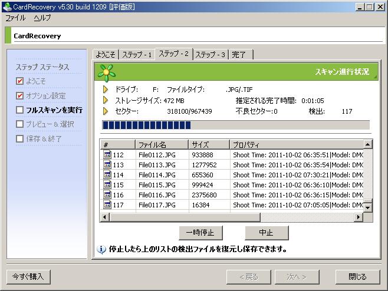Switch to the ステップ - 1 tab
This screenshot has height=291, width=388.
137,54
